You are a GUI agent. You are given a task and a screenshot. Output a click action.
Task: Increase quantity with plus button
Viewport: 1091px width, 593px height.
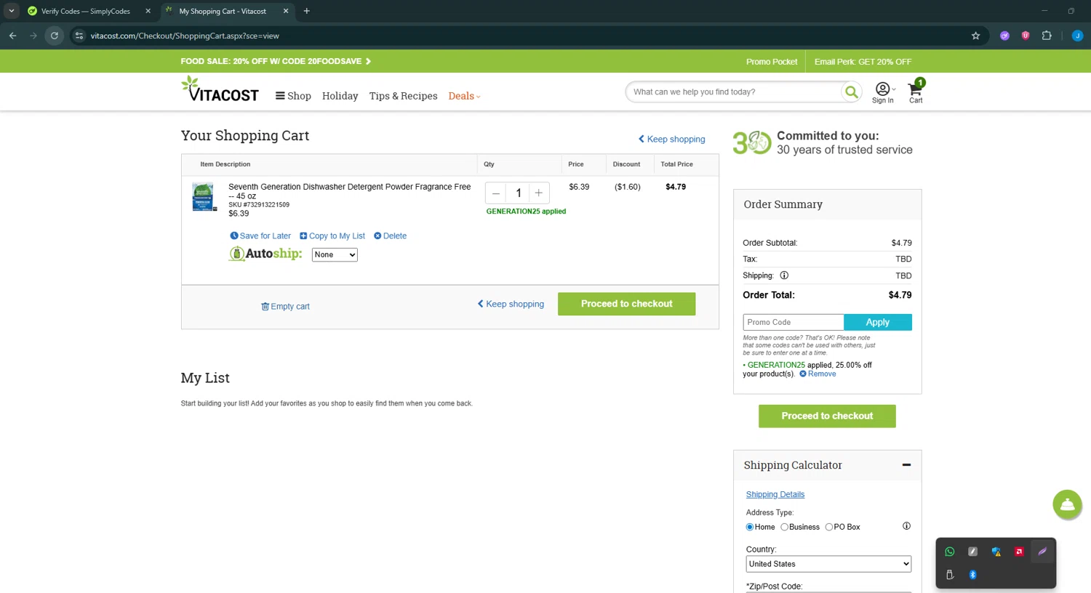click(538, 193)
